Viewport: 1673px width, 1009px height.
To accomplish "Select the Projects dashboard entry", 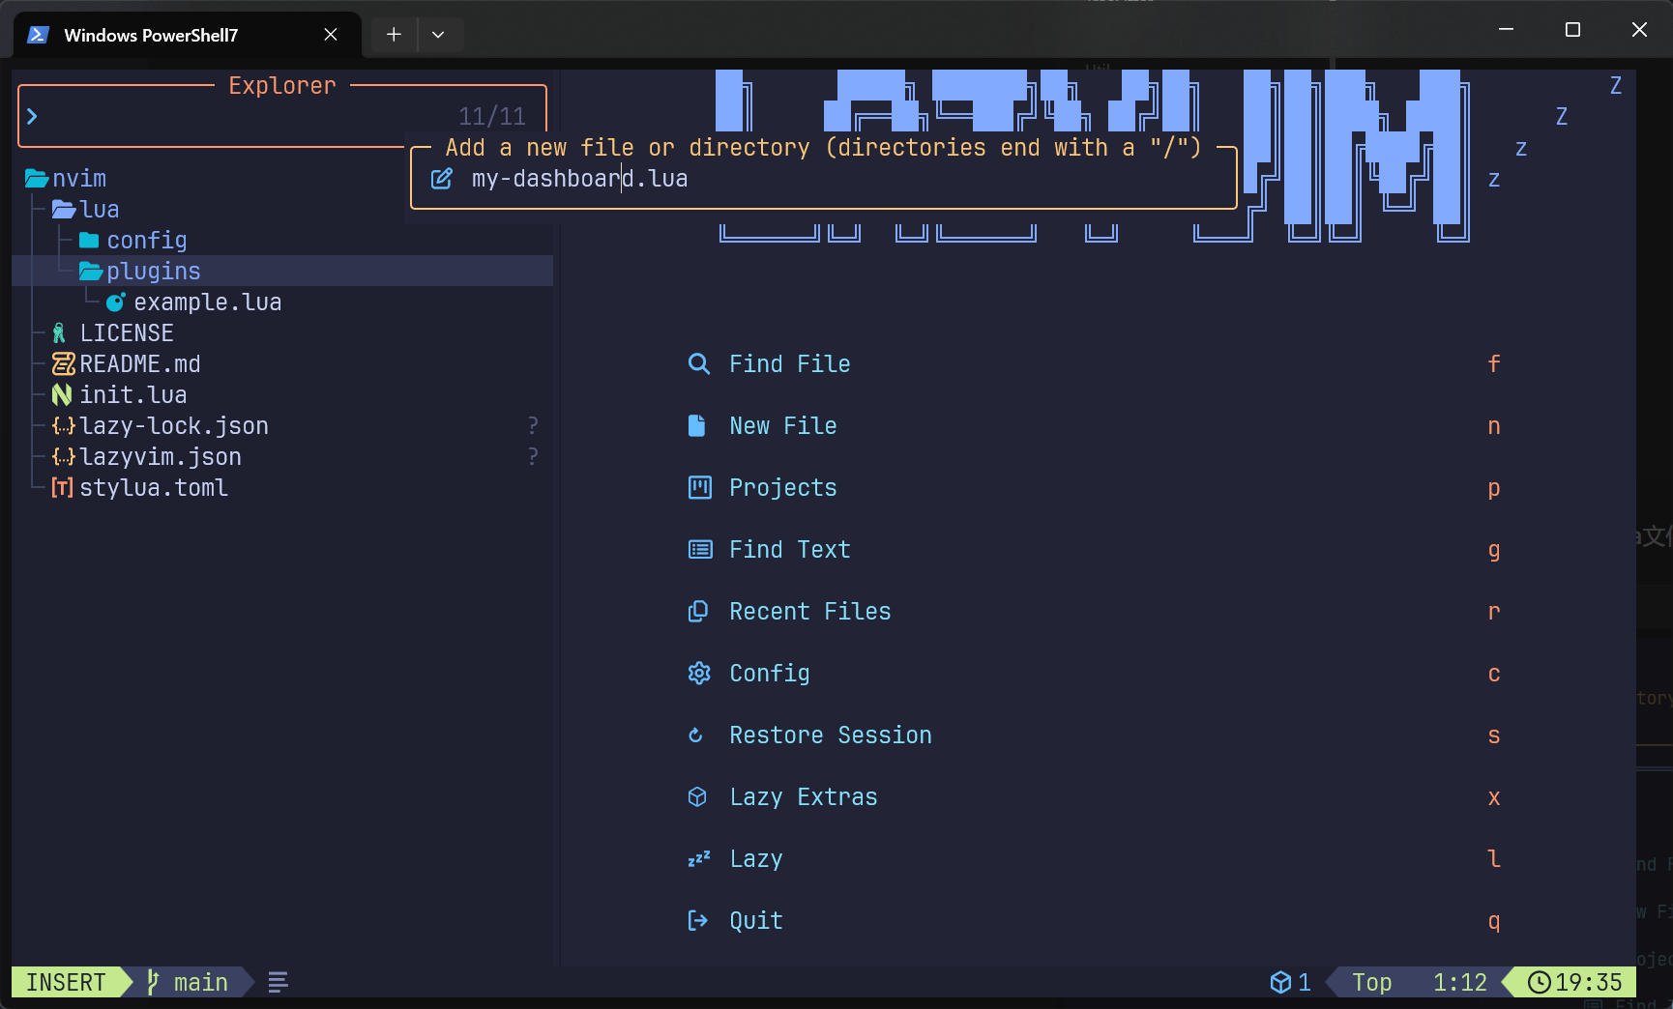I will (x=1094, y=488).
